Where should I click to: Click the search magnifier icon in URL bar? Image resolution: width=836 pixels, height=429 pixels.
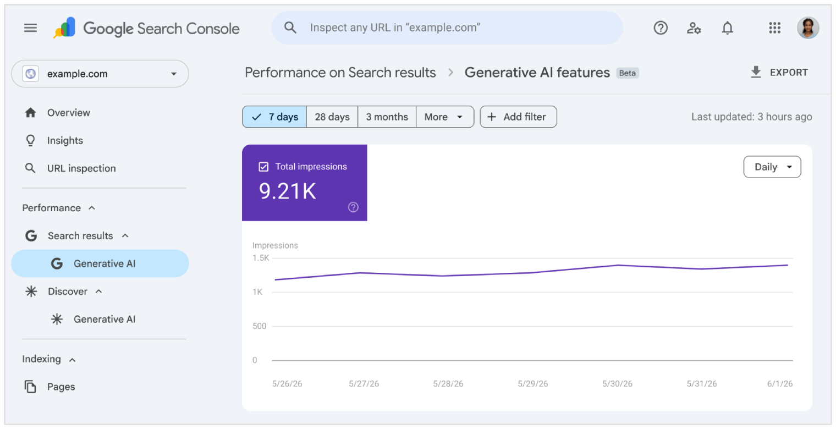click(x=290, y=28)
